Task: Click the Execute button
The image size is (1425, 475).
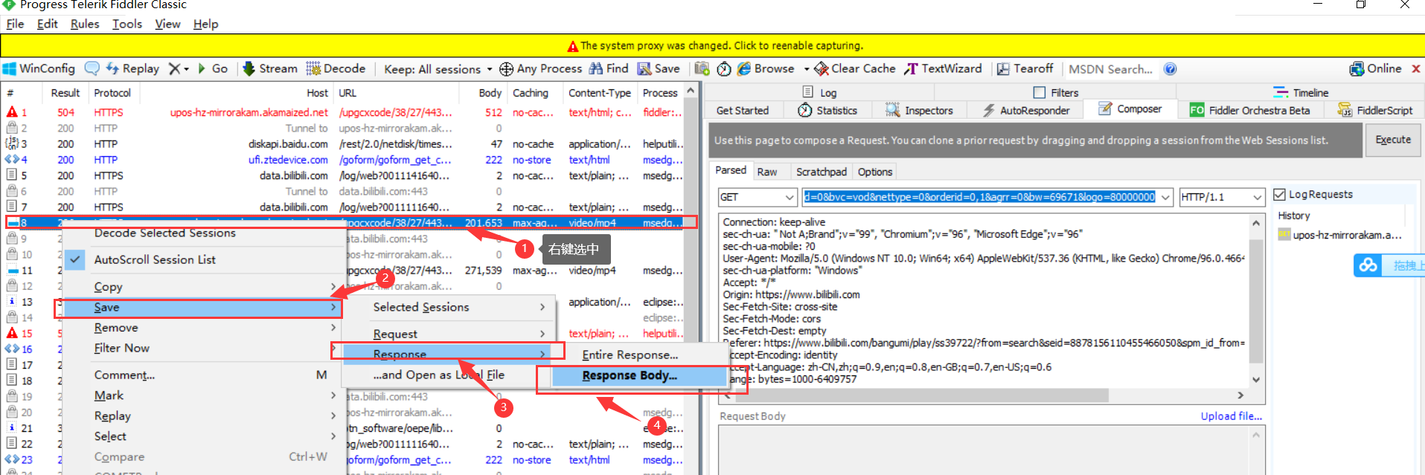Action: tap(1393, 140)
